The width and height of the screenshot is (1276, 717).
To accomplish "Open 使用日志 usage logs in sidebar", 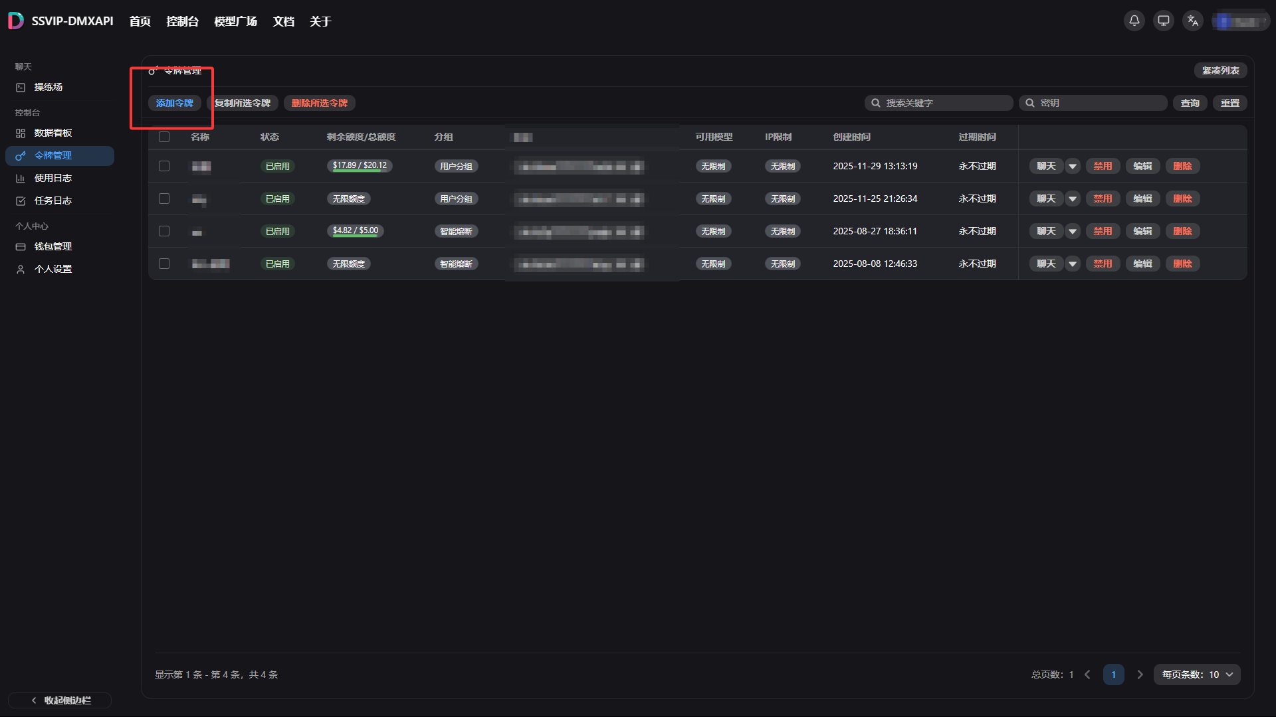I will tap(53, 178).
